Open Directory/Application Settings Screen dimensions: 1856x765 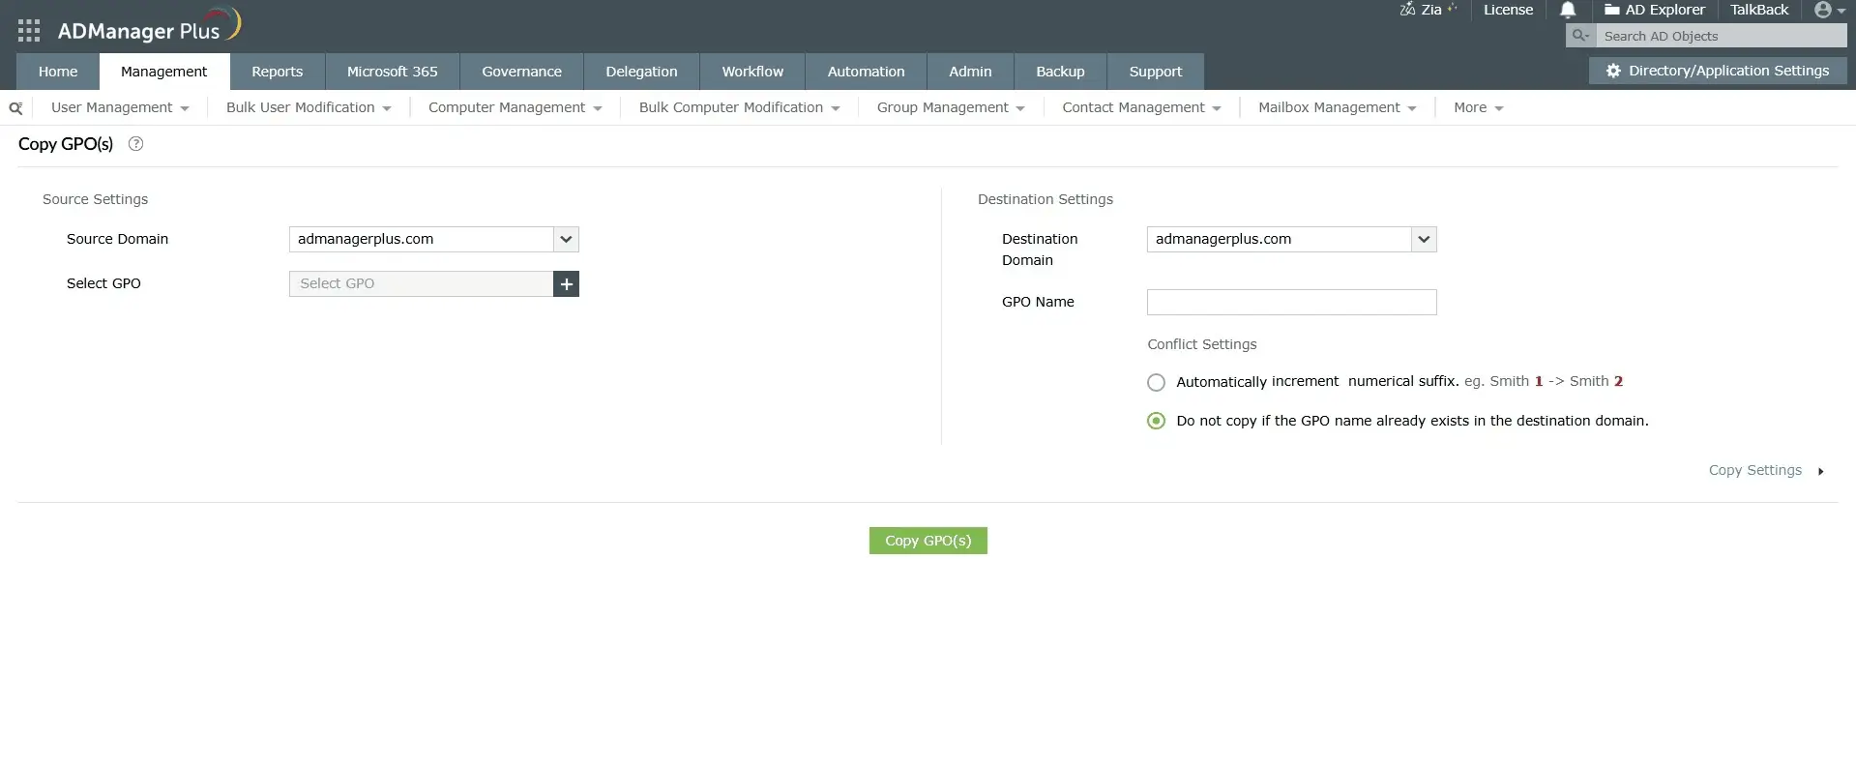1718,71
